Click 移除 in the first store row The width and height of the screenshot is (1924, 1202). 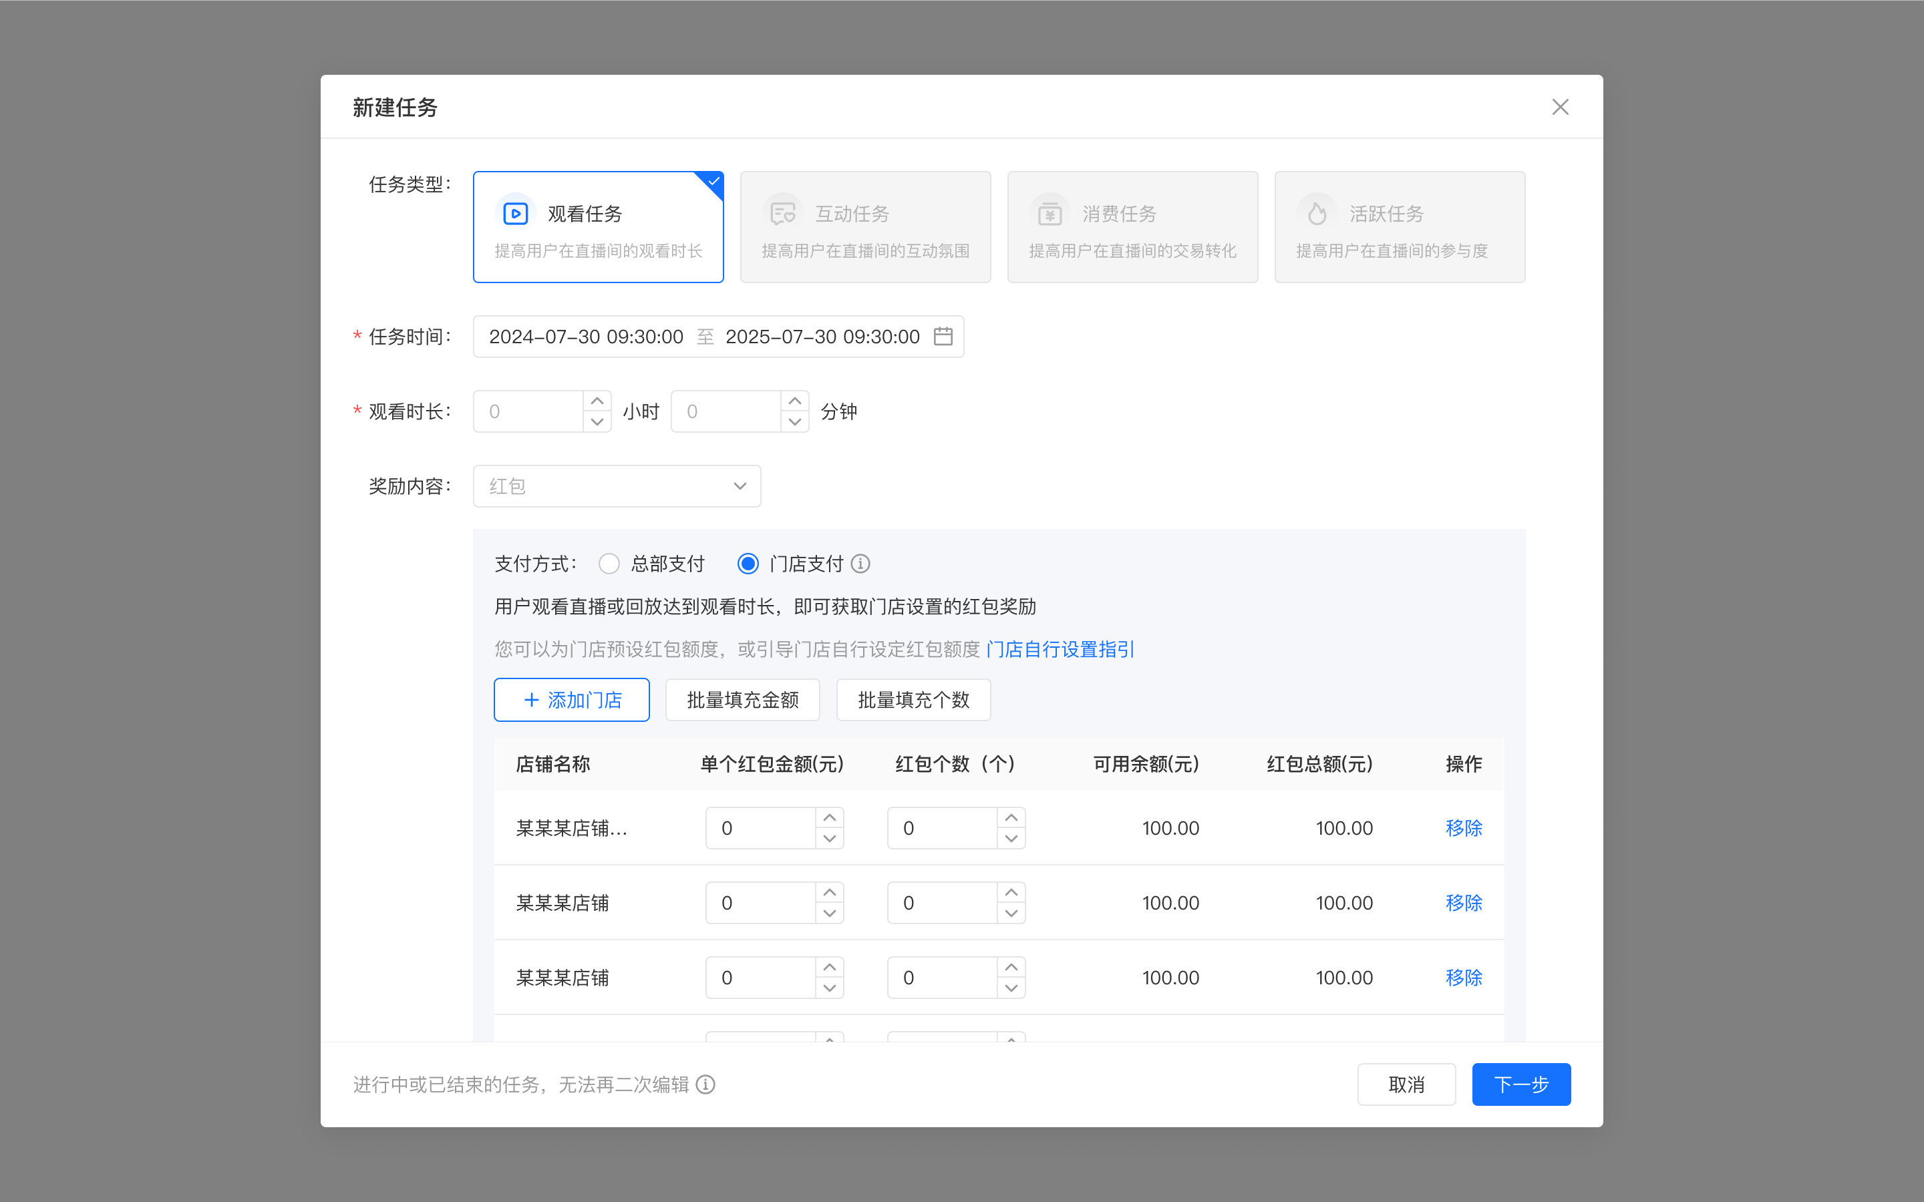(1464, 827)
